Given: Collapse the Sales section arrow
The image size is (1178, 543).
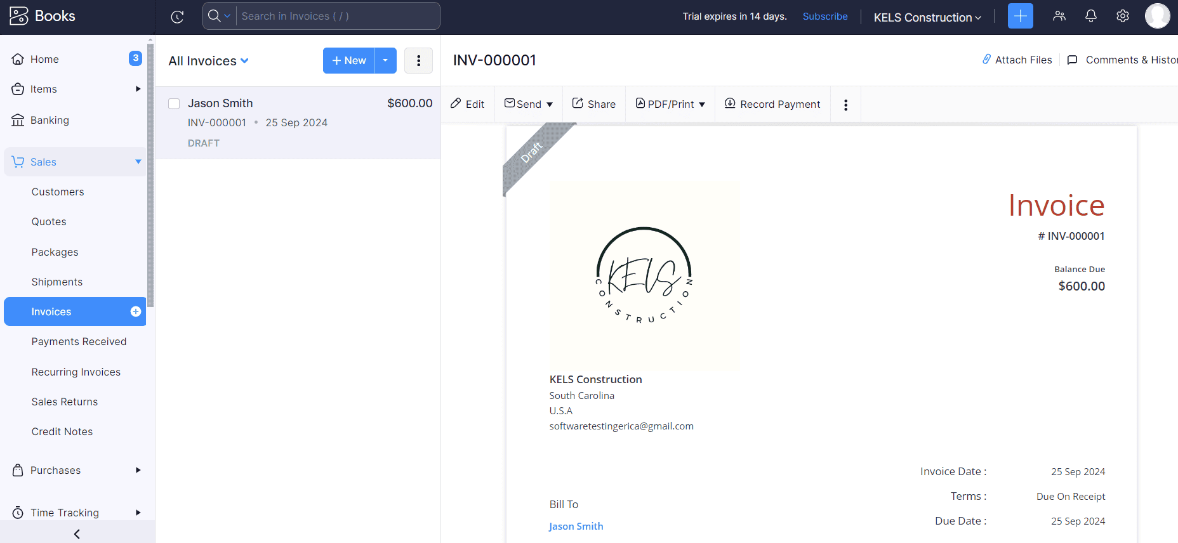Looking at the screenshot, I should coord(138,162).
